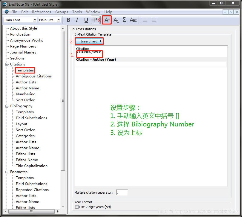The height and width of the screenshot is (217, 242).
Task: Apply subscript formatting icon
Action: tap(116, 20)
